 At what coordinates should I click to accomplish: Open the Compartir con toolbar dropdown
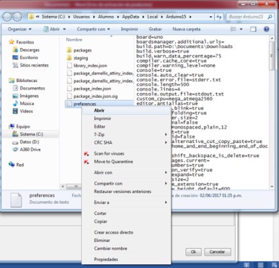point(93,29)
